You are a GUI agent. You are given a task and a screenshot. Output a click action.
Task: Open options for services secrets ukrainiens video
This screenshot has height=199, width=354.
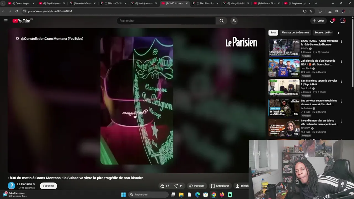click(341, 101)
